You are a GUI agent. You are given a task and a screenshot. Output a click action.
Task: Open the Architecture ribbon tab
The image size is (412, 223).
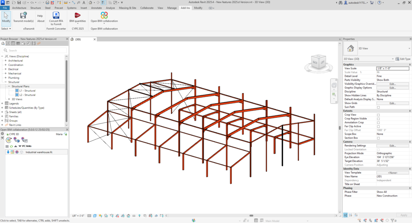(19, 8)
